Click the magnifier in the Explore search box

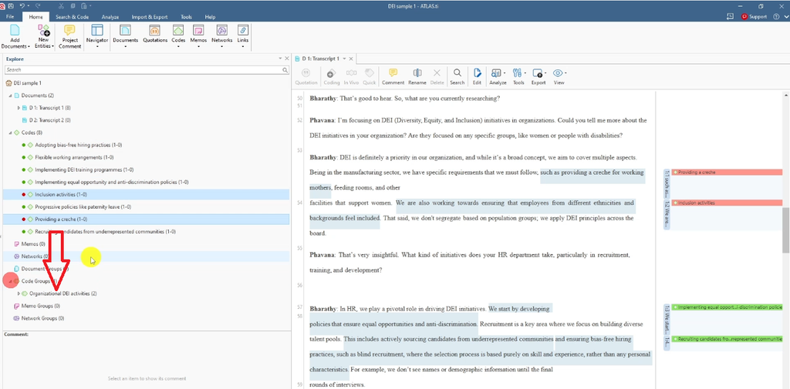click(285, 70)
